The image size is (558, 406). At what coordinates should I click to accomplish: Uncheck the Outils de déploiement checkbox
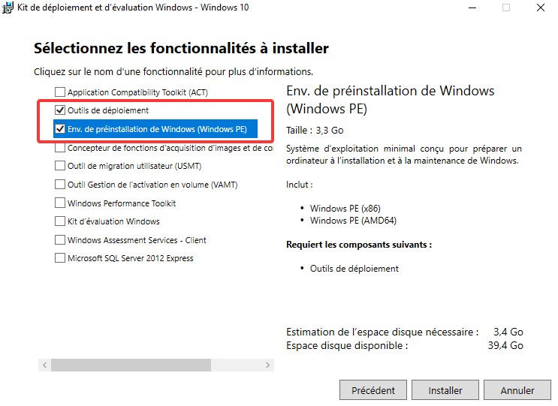click(x=60, y=110)
